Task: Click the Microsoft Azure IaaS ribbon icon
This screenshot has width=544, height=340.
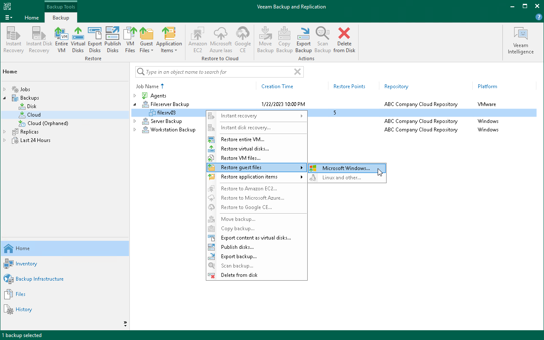Action: click(221, 40)
